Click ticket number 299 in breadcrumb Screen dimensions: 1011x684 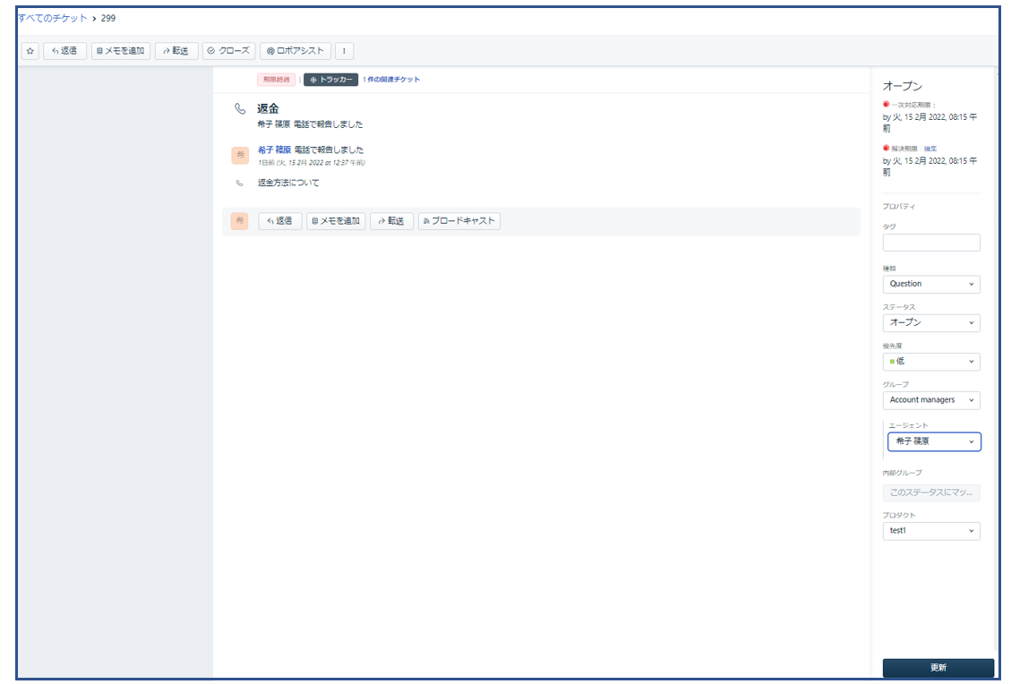coord(108,18)
